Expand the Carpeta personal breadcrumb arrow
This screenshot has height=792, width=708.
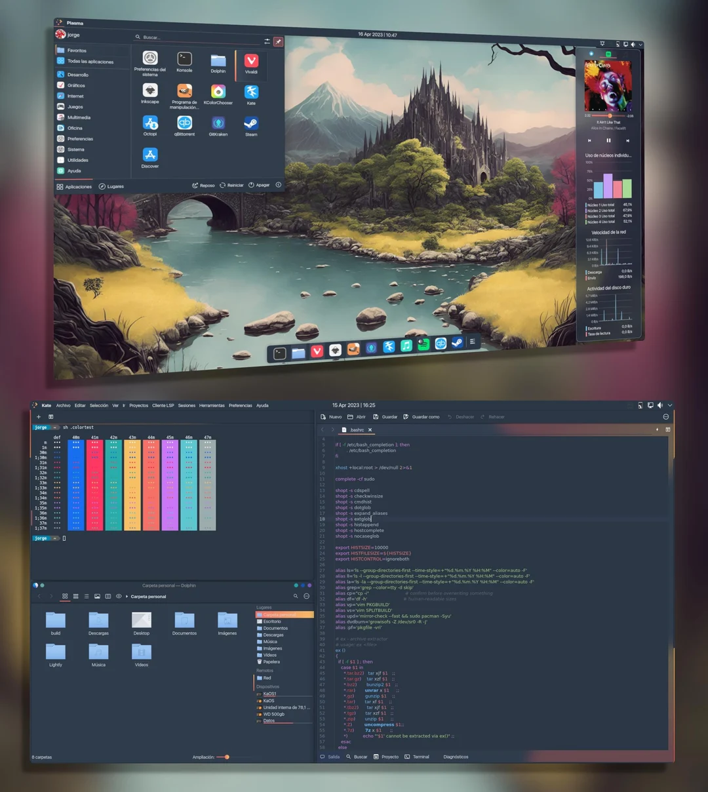point(127,596)
